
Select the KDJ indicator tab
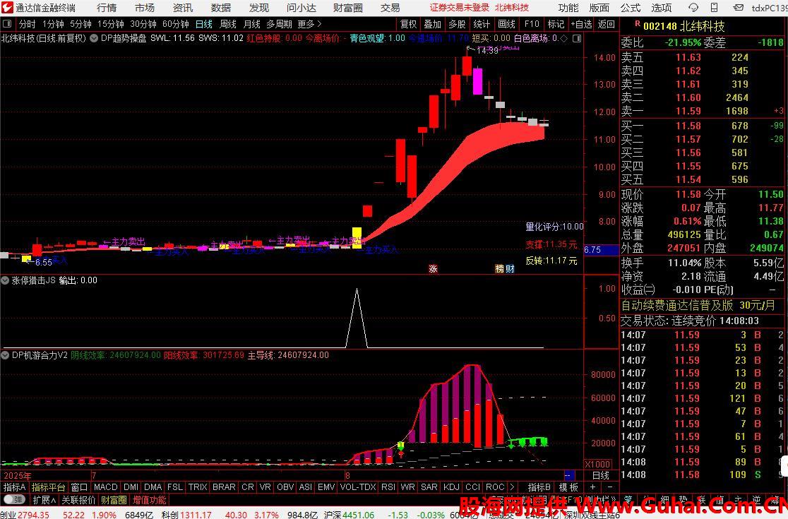[451, 487]
